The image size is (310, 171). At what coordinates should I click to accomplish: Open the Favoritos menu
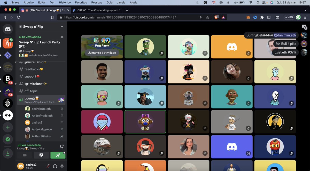point(81,2)
